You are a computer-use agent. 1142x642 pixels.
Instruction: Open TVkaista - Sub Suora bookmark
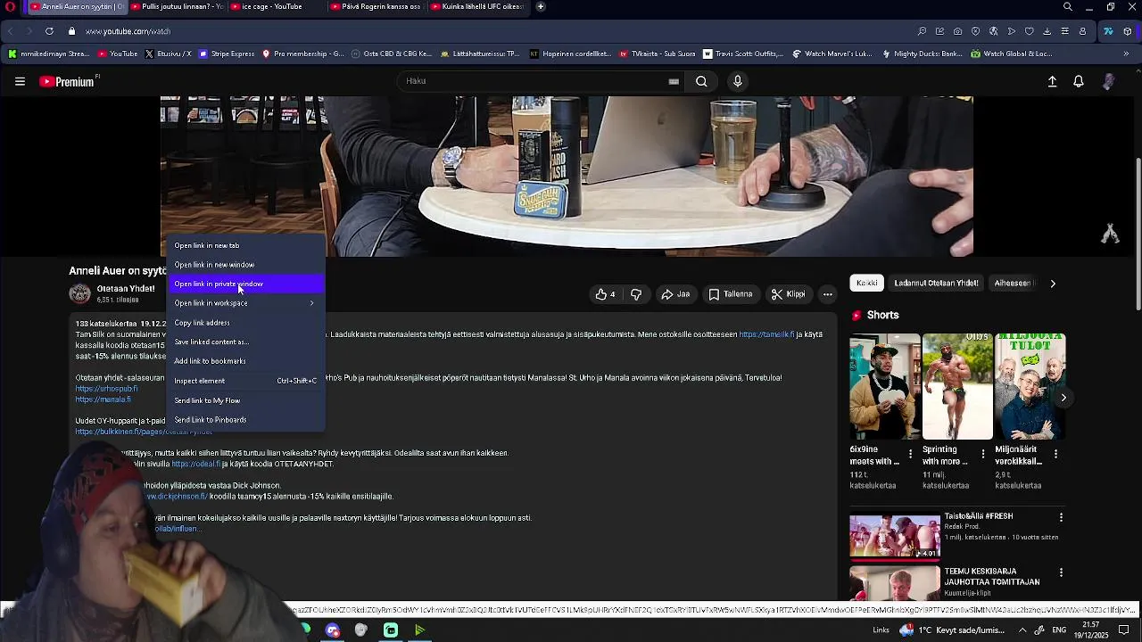point(658,53)
